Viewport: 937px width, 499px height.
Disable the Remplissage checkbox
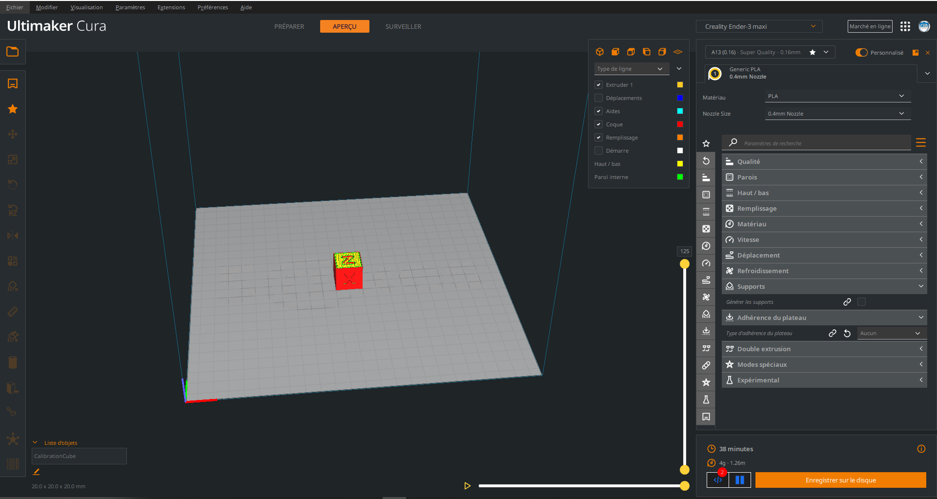click(598, 137)
